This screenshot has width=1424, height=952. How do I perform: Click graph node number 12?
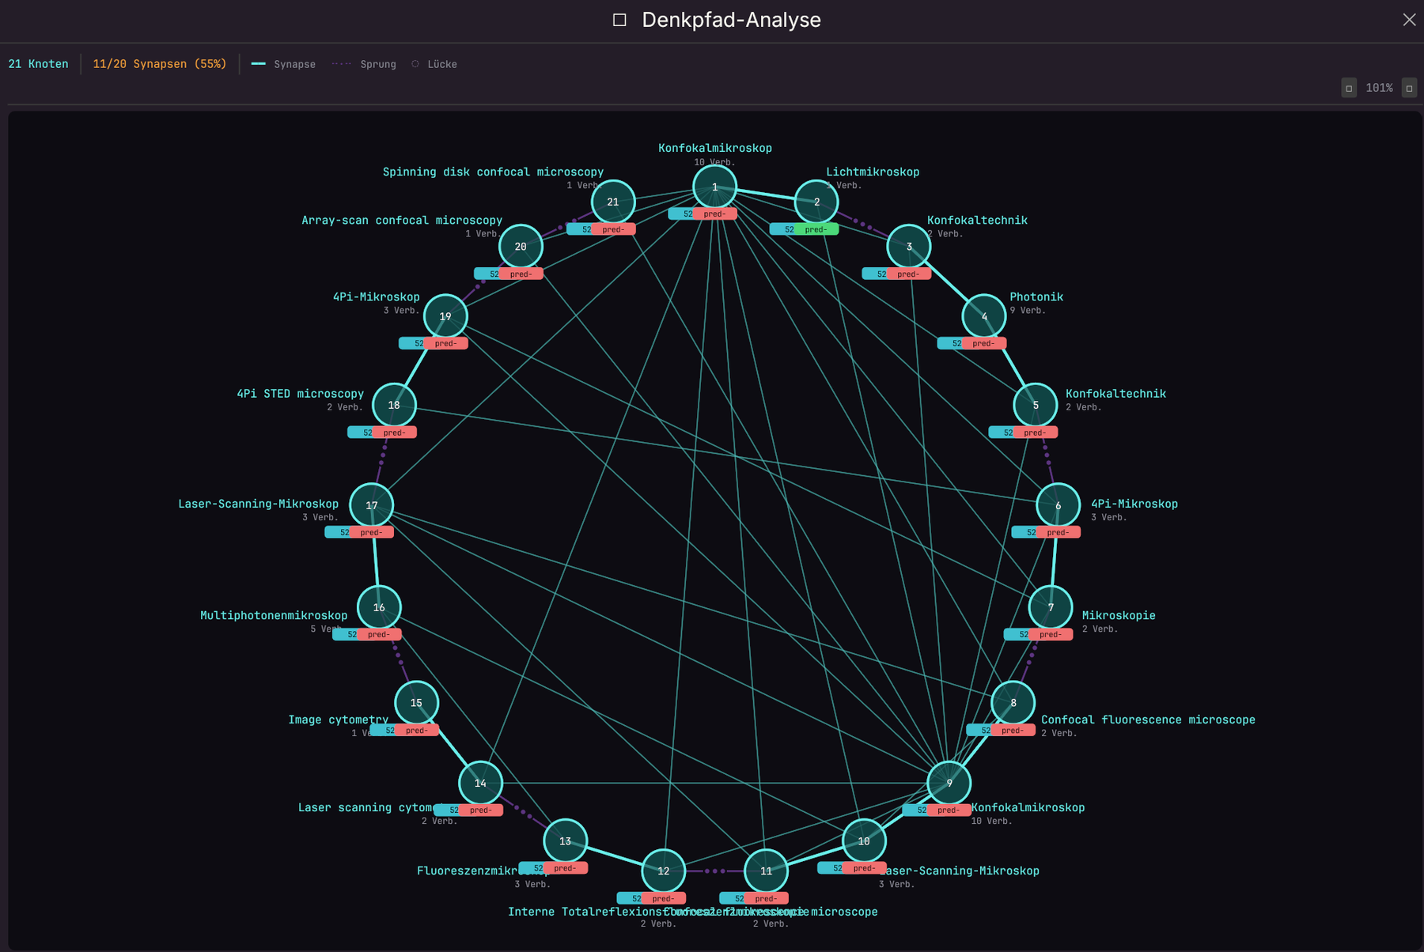(x=663, y=871)
